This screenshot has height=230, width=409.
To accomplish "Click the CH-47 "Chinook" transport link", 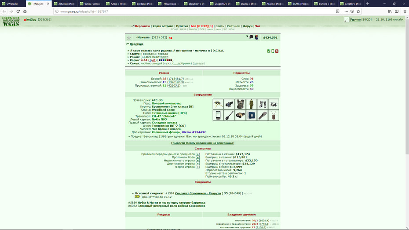I will click(x=164, y=116).
